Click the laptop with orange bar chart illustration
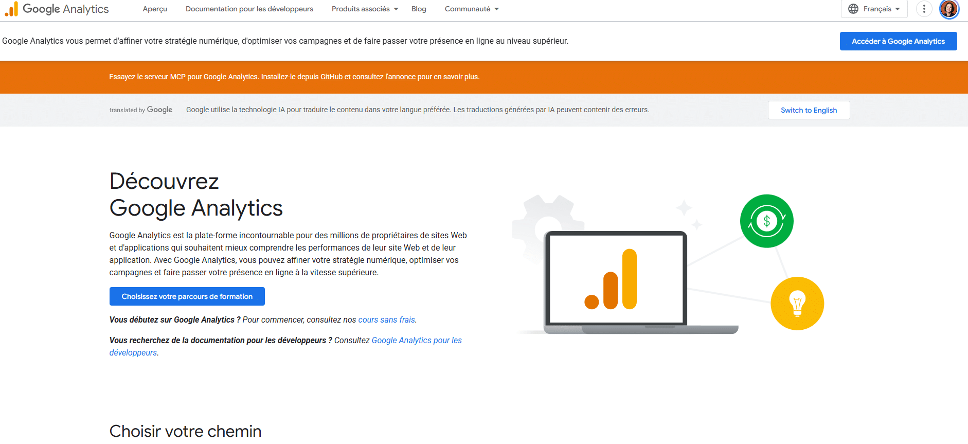The width and height of the screenshot is (968, 444). pyautogui.click(x=641, y=282)
